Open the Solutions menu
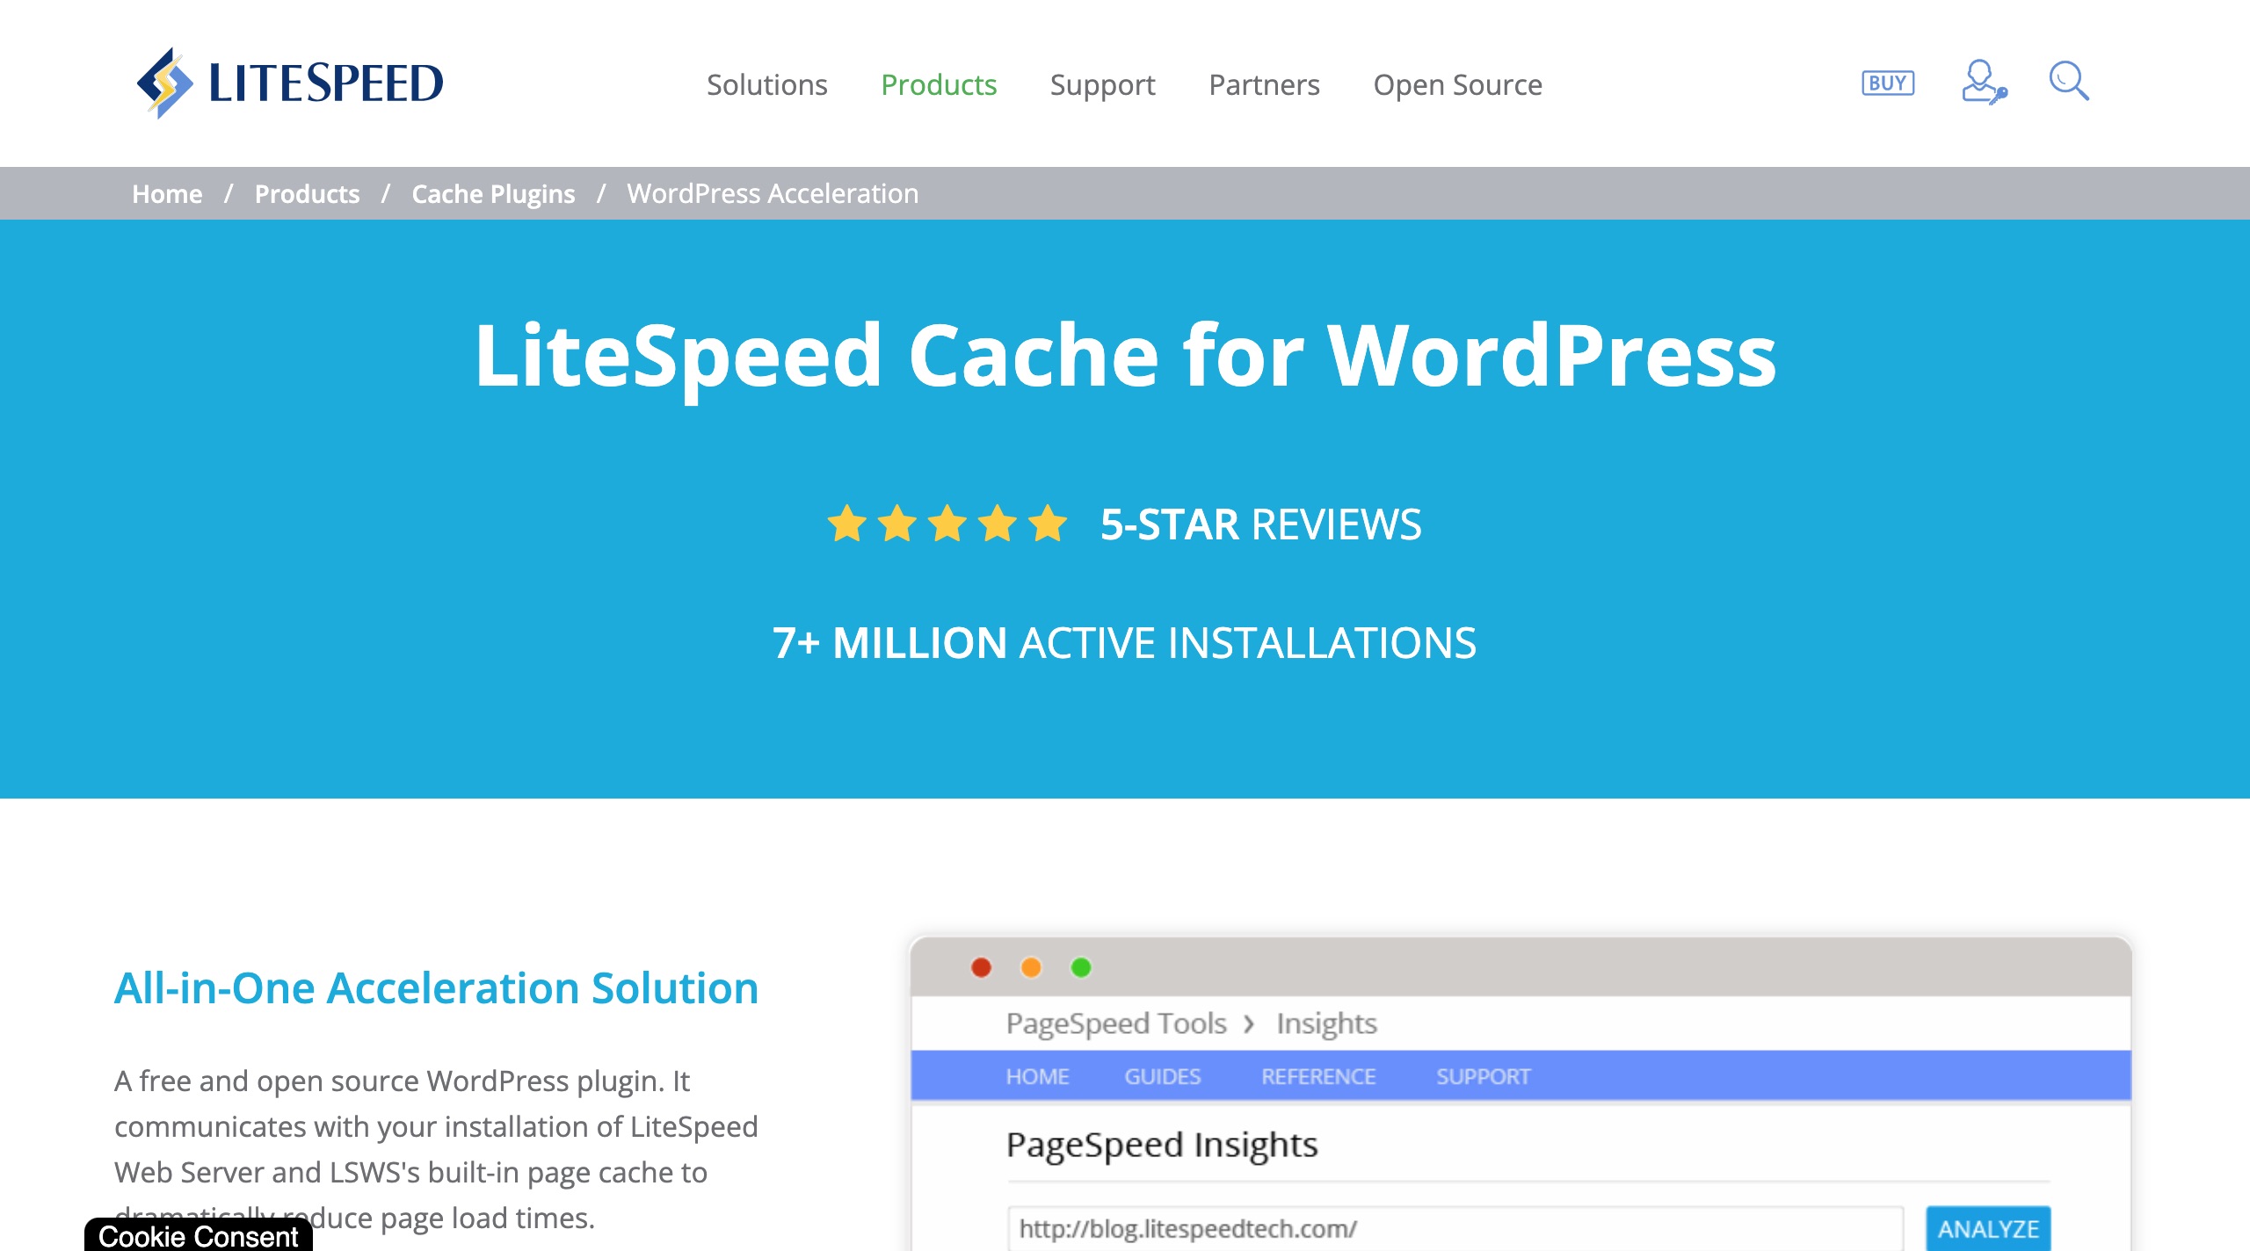The width and height of the screenshot is (2250, 1251). tap(767, 84)
